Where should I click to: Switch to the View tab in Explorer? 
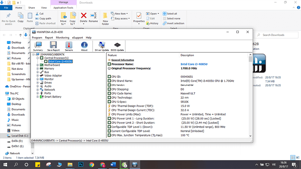(x=44, y=8)
